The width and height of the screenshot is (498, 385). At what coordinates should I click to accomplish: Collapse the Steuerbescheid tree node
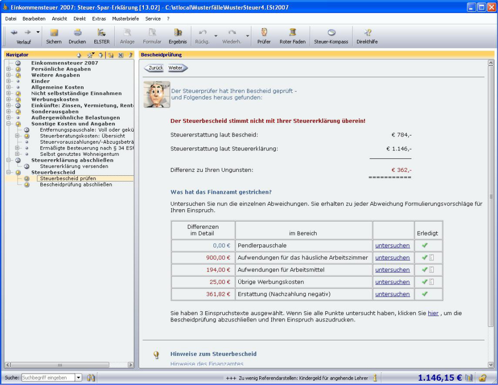pyautogui.click(x=9, y=172)
